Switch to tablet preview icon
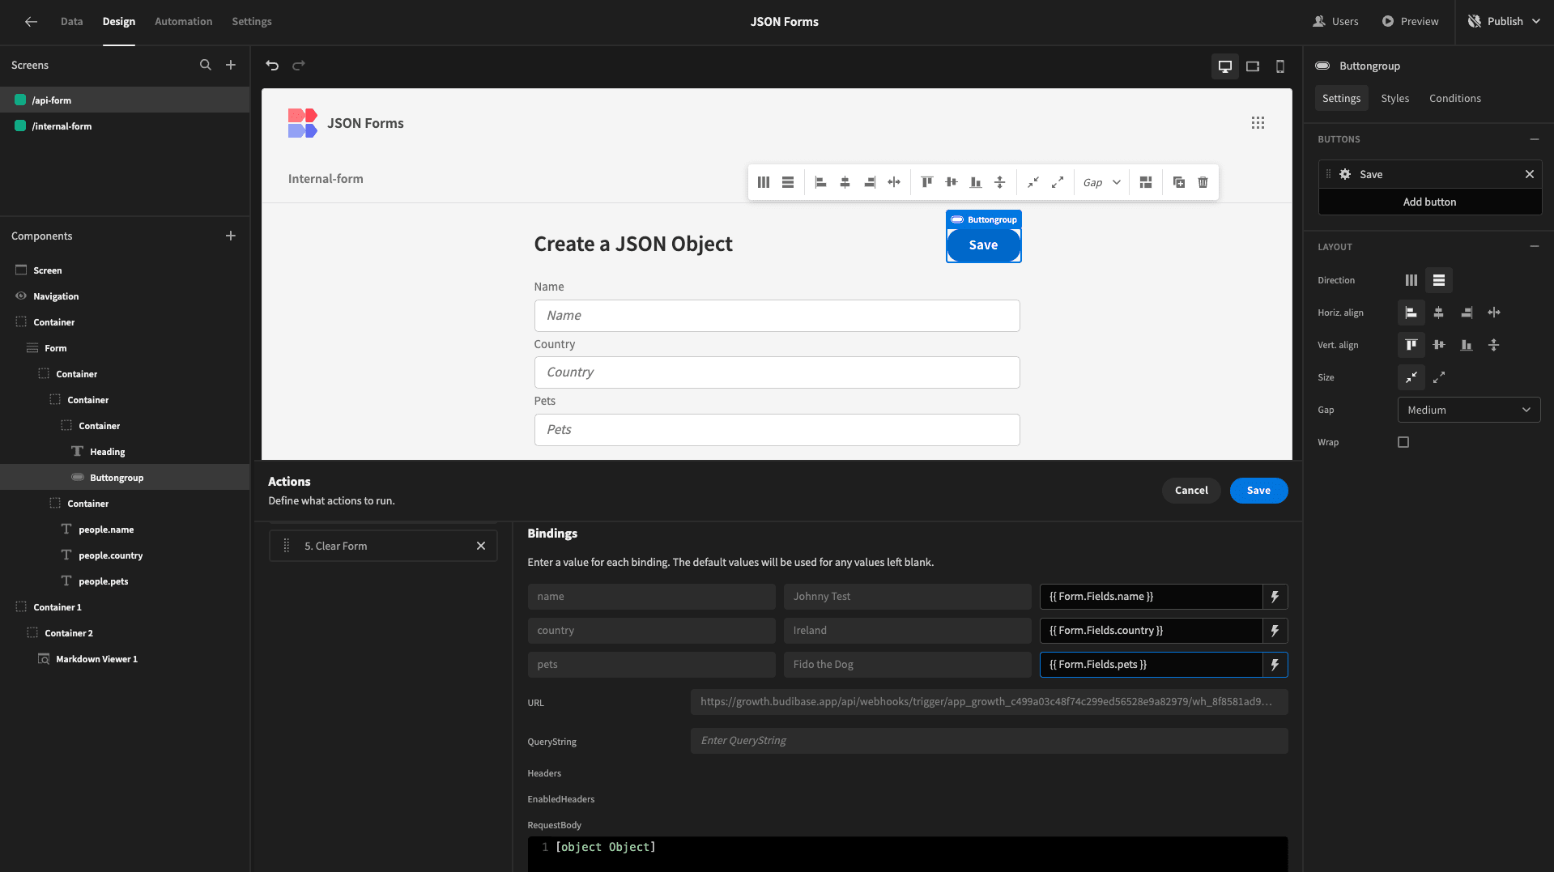The image size is (1554, 872). pos(1253,66)
